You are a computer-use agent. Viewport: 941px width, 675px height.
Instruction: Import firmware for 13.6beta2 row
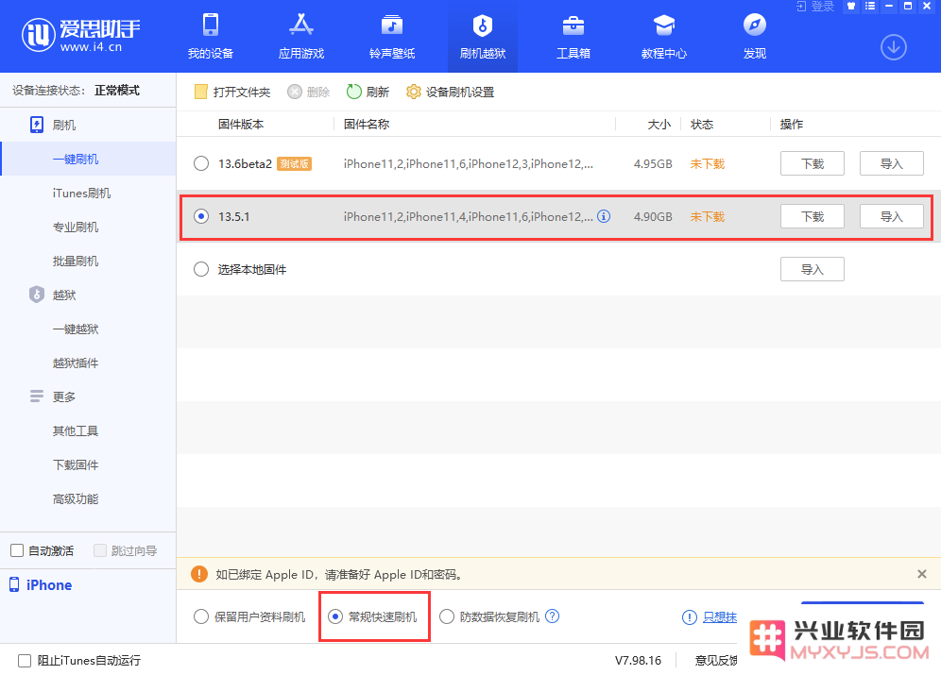(x=891, y=163)
